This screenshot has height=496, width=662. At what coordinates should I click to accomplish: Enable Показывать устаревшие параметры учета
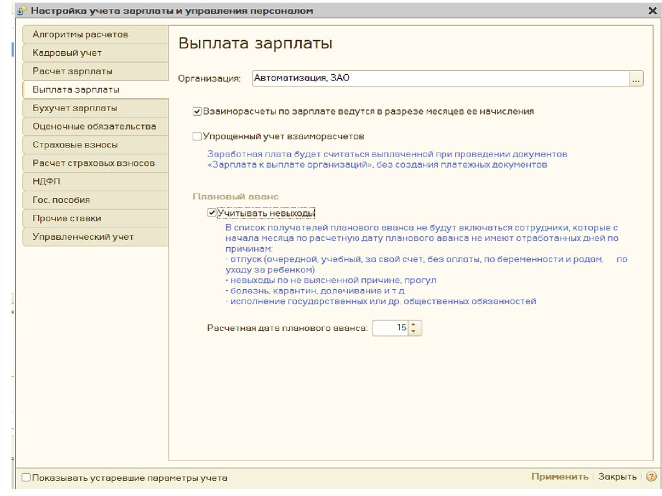[27, 478]
